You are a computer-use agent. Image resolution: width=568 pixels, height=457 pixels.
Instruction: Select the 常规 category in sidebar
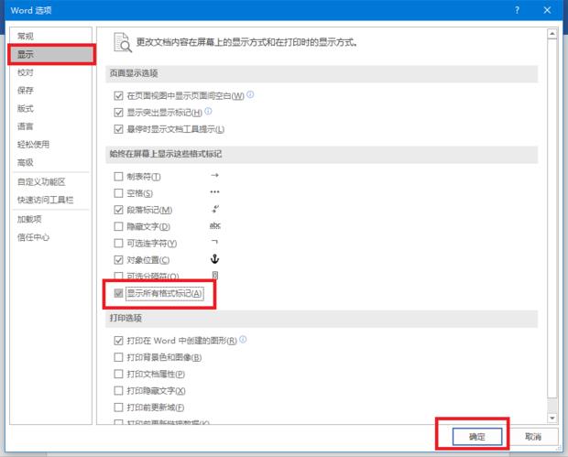point(26,36)
